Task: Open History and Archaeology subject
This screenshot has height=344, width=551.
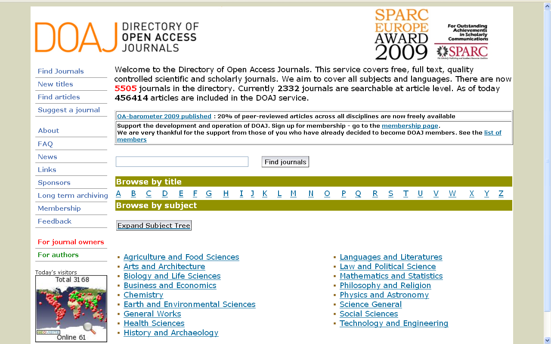Action: [x=171, y=333]
